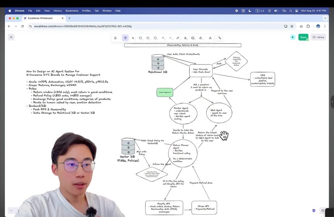
Task: Toggle the Excalidraw lock tool
Action: click(x=115, y=38)
